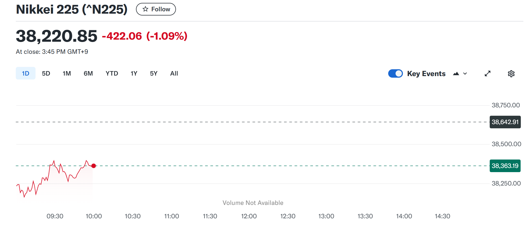
Task: Select the All time range
Action: (x=174, y=73)
